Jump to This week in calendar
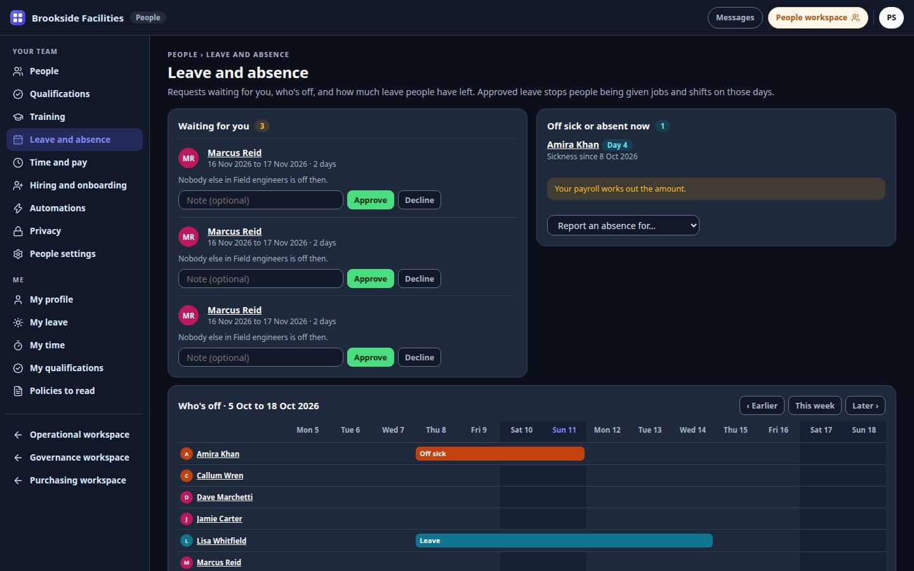The width and height of the screenshot is (914, 571). click(x=815, y=405)
